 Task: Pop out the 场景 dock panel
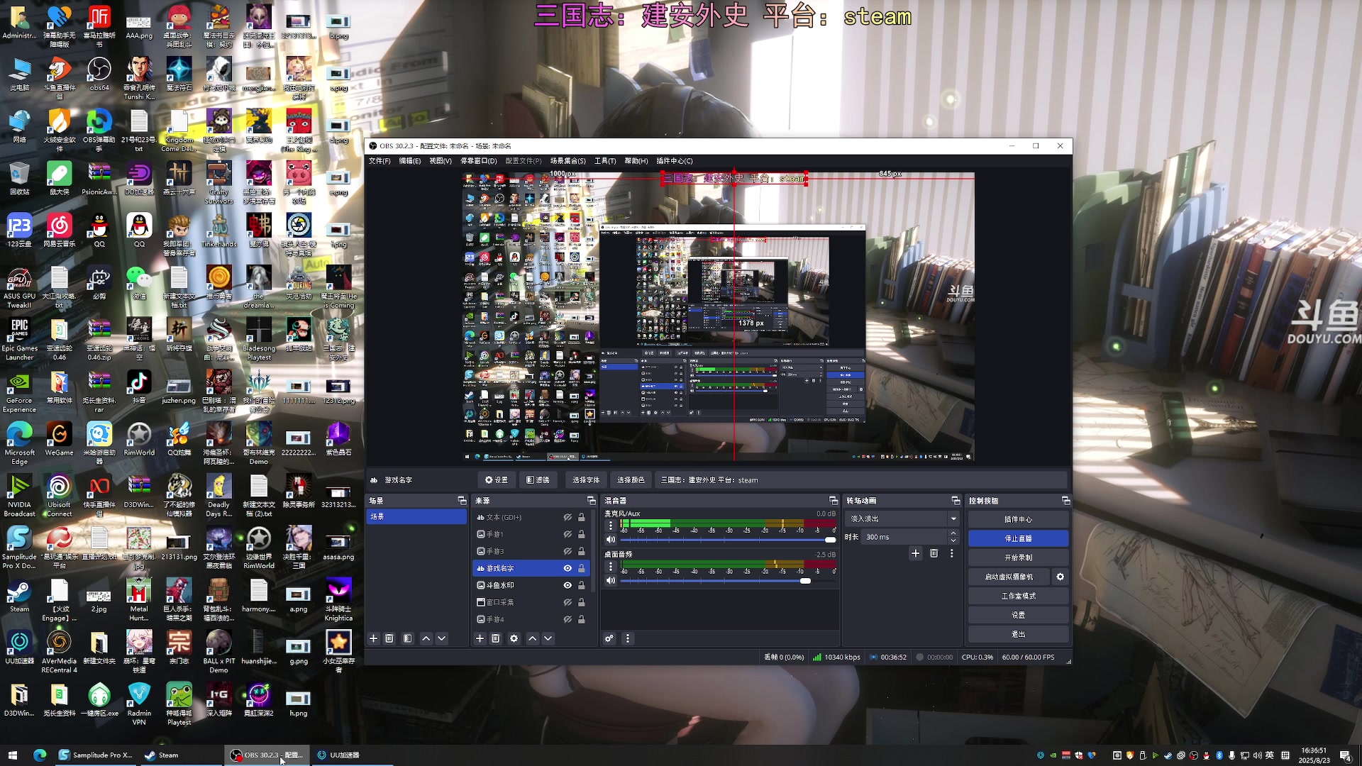(462, 501)
